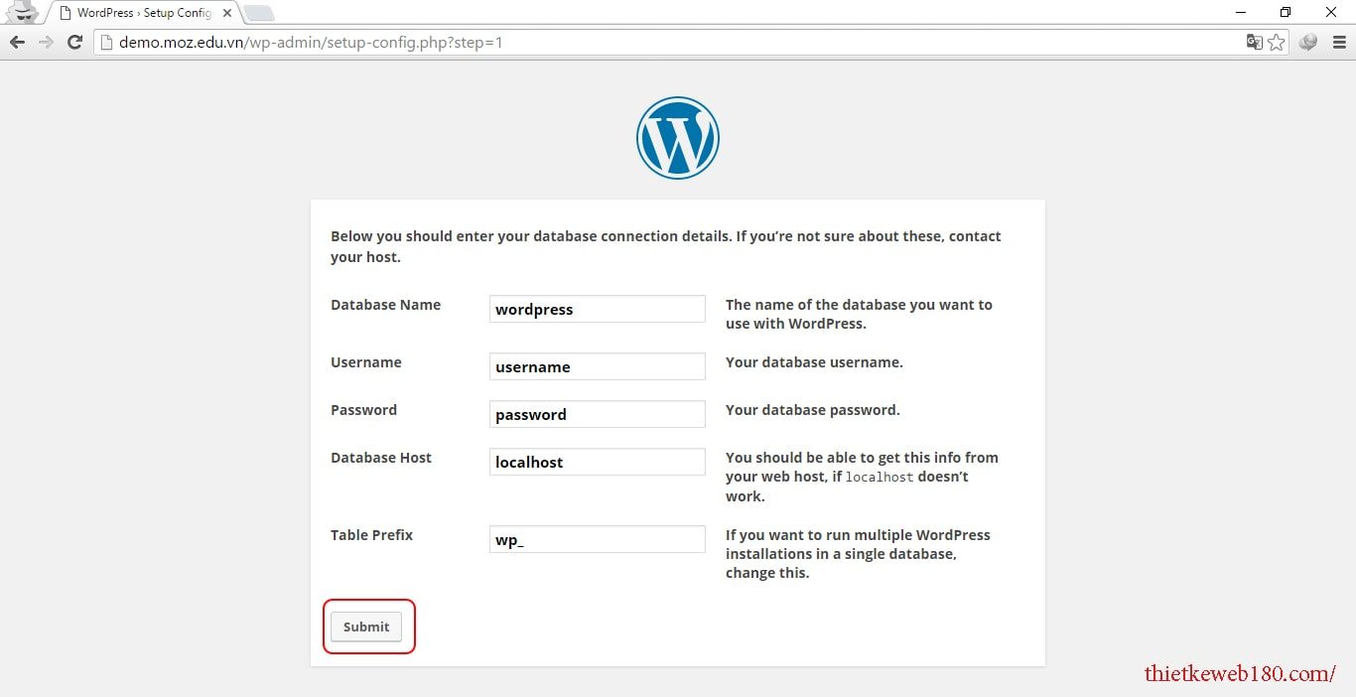Image resolution: width=1356 pixels, height=697 pixels.
Task: Click the forward navigation arrow
Action: coord(46,42)
